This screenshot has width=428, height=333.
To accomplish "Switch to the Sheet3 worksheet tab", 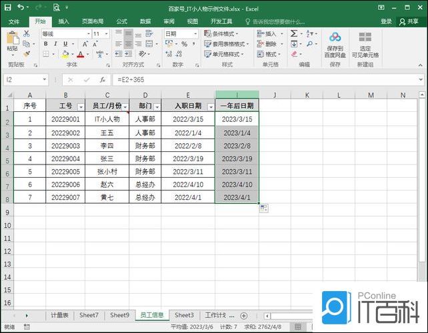I will (184, 315).
